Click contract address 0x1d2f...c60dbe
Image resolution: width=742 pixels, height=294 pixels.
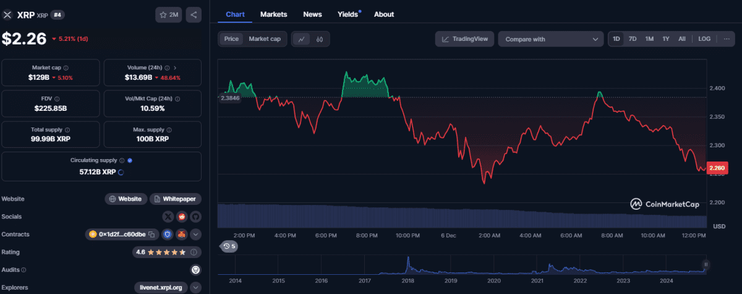pyautogui.click(x=122, y=235)
